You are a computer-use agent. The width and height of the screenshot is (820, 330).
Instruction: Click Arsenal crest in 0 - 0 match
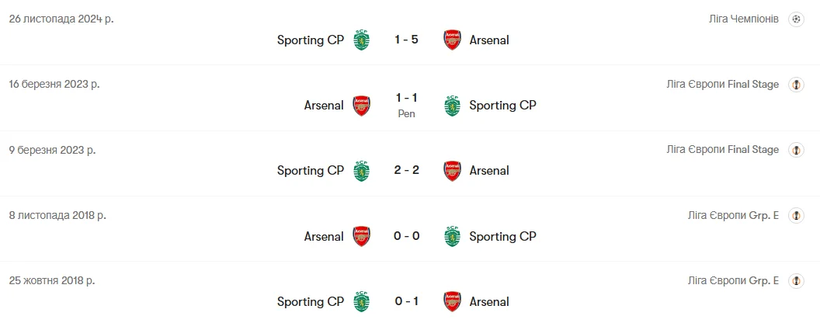[361, 236]
